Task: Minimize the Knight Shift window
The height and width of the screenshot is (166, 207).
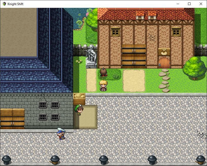Action: (x=178, y=4)
